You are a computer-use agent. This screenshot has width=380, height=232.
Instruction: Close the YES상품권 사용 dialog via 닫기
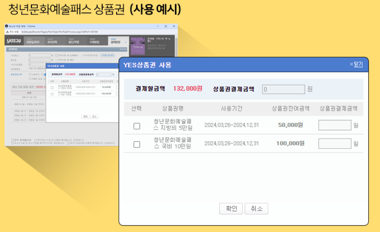click(356, 64)
